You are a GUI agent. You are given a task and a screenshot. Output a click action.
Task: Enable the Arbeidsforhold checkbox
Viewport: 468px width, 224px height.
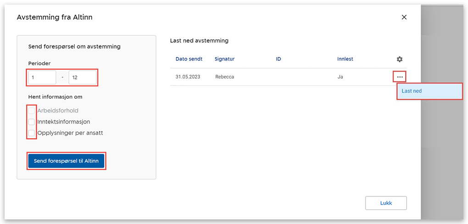[32, 111]
